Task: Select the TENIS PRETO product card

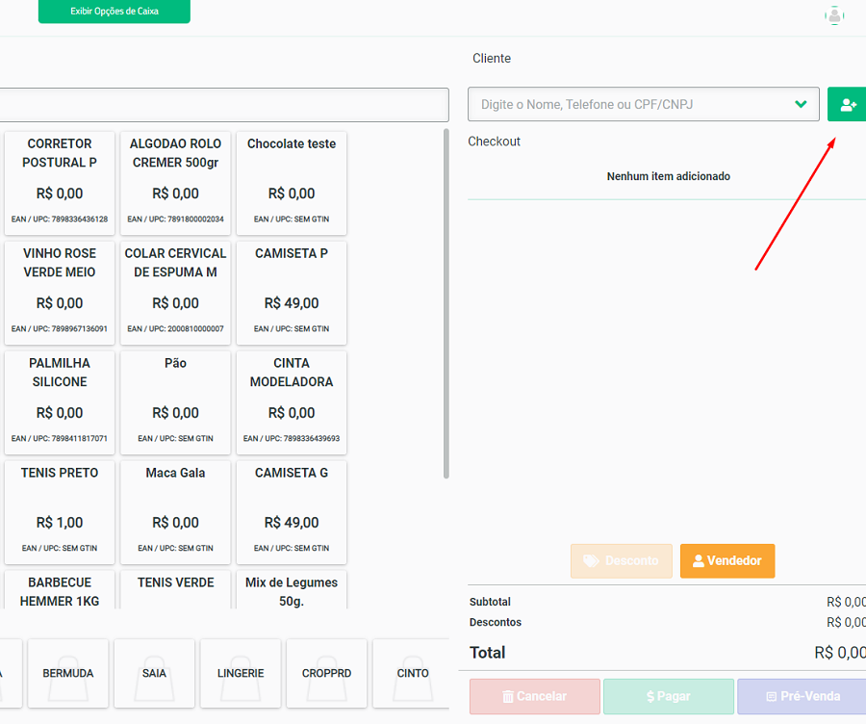Action: click(x=60, y=512)
